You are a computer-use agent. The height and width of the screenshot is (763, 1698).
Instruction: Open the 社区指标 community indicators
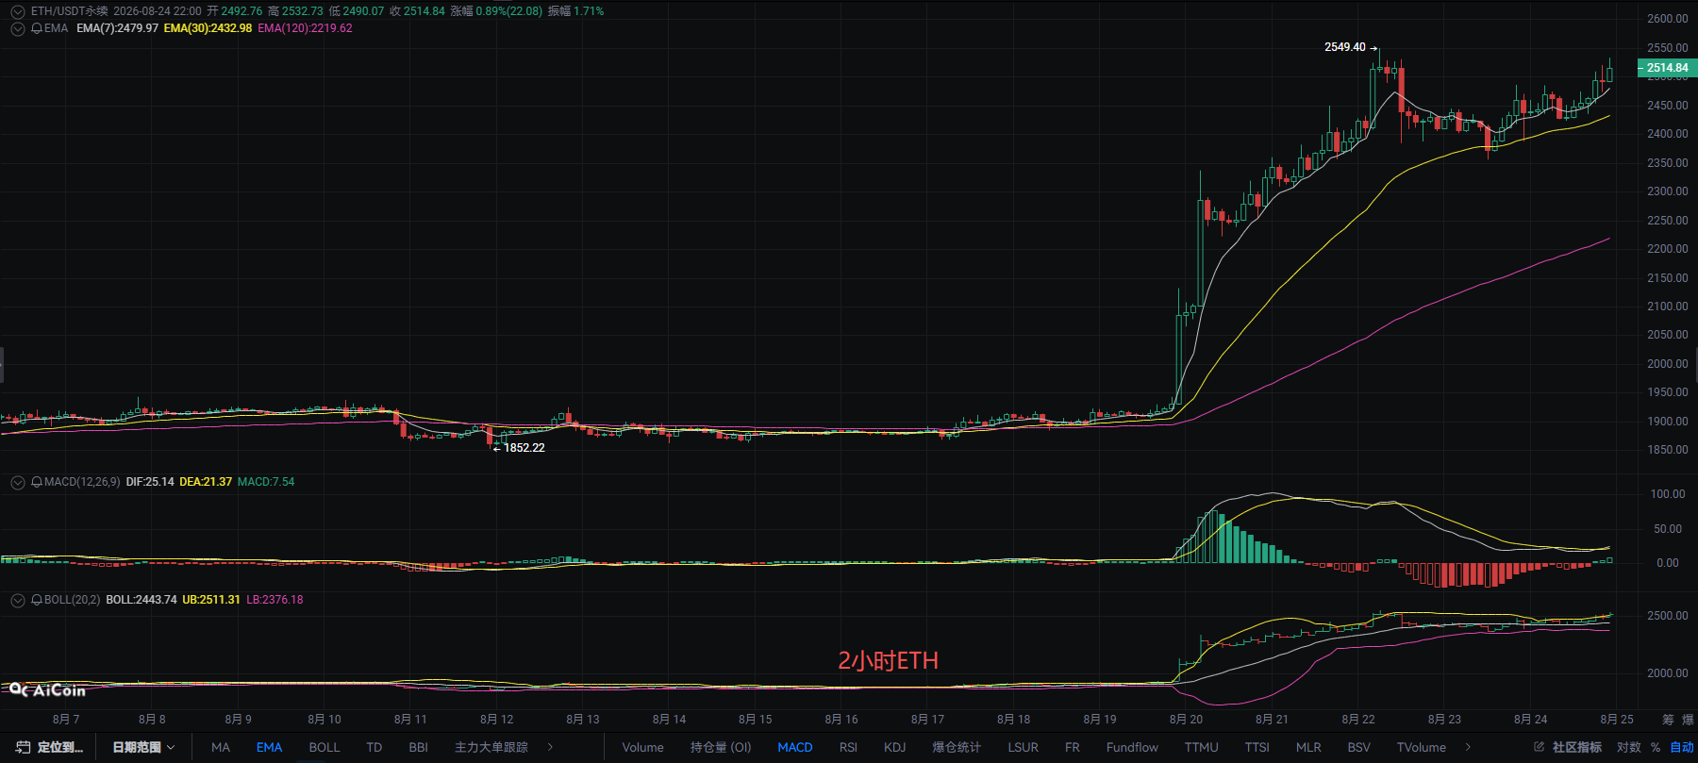click(x=1576, y=747)
